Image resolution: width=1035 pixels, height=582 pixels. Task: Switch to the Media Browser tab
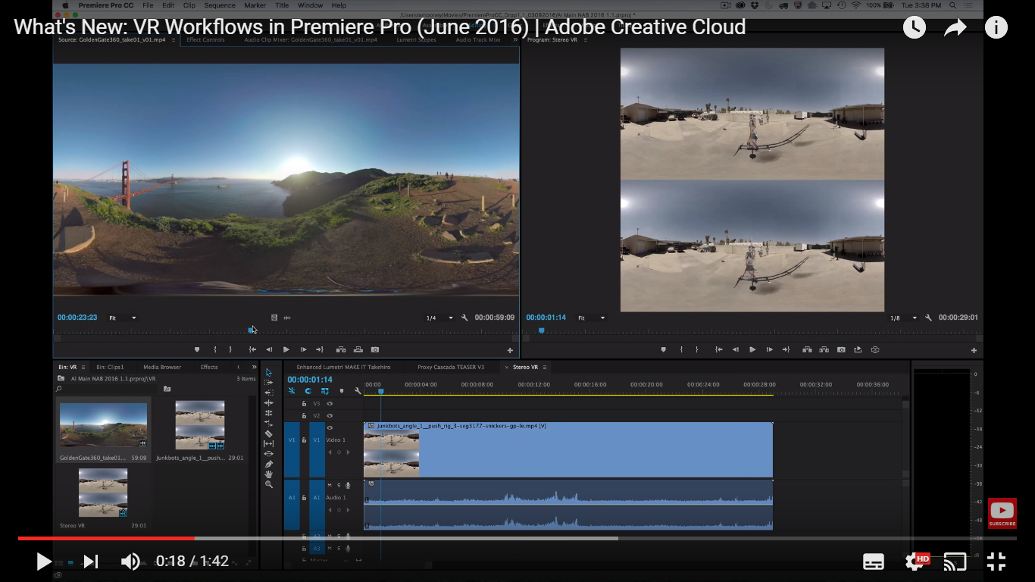(162, 367)
